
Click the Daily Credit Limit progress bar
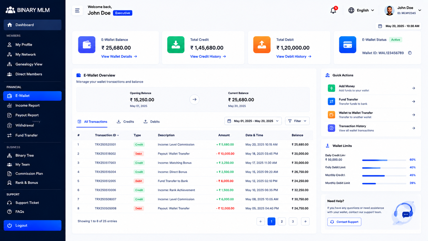(x=384, y=160)
